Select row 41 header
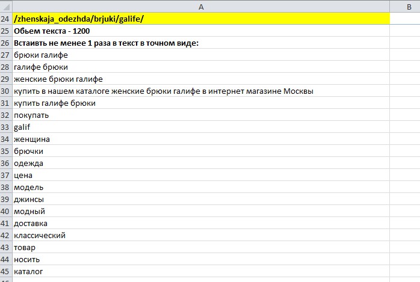The height and width of the screenshot is (282, 420). click(6, 224)
